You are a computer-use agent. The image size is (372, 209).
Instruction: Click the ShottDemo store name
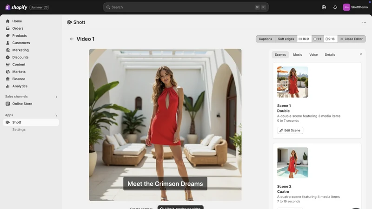click(359, 7)
